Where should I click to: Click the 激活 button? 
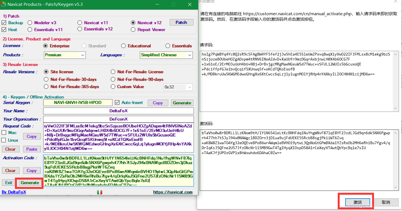(x=358, y=202)
